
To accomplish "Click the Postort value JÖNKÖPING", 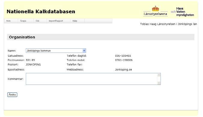I will [x=33, y=64].
